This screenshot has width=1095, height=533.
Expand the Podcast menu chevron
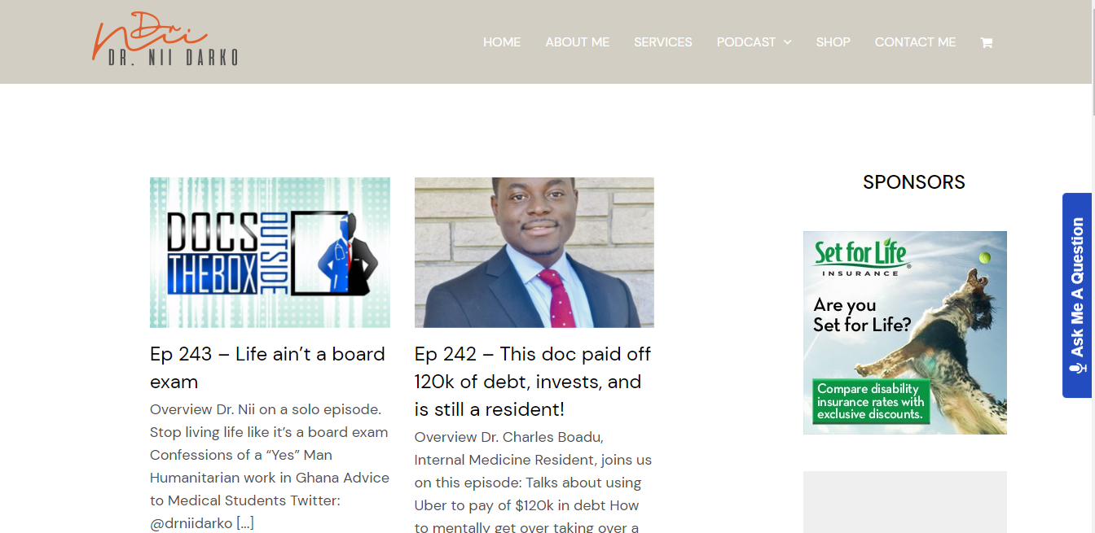(787, 42)
